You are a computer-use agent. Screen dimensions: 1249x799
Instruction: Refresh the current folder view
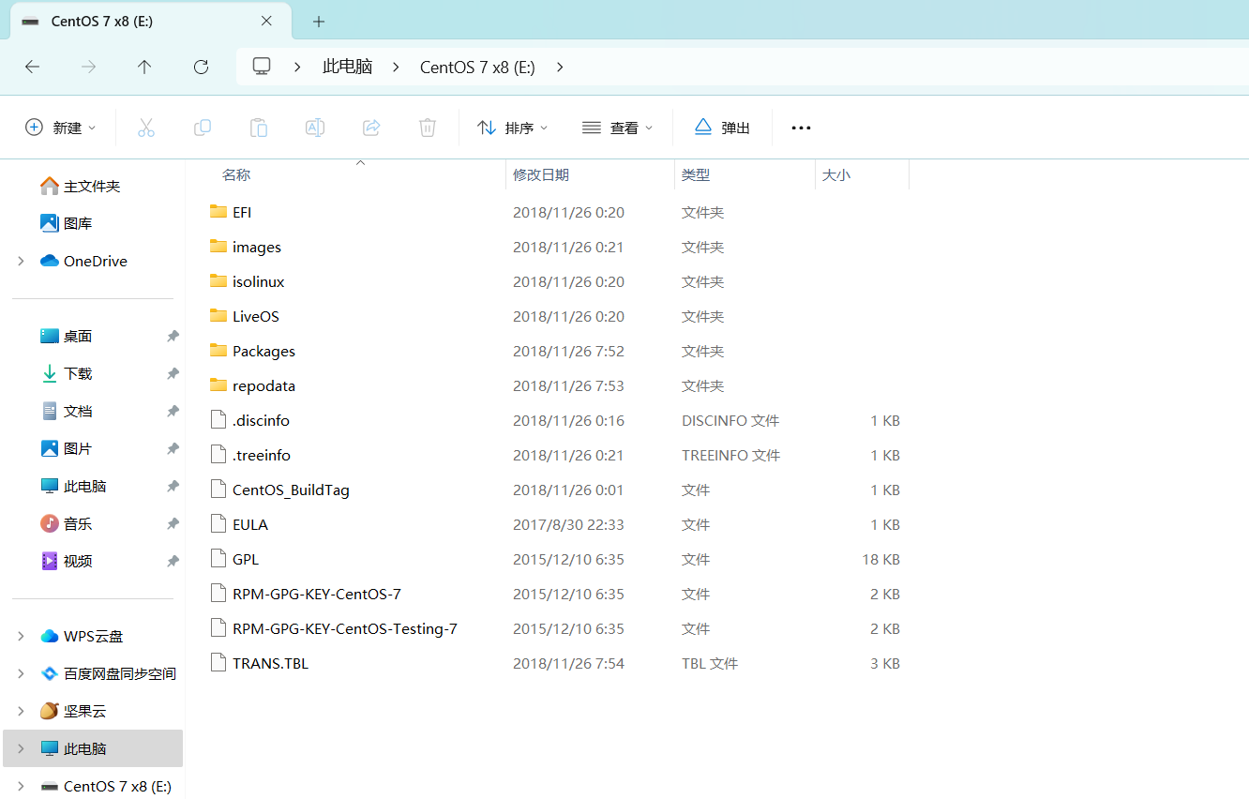click(x=201, y=67)
